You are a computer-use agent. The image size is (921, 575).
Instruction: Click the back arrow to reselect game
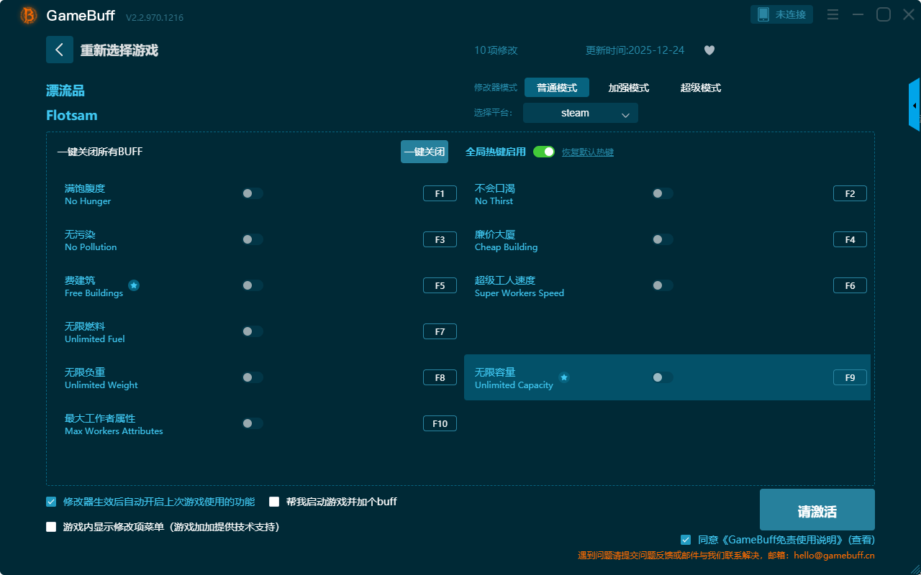pyautogui.click(x=60, y=50)
